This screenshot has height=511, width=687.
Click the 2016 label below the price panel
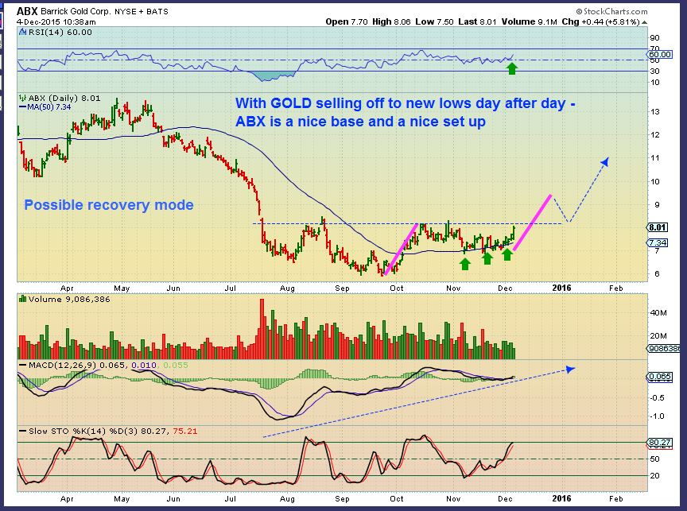tap(561, 288)
